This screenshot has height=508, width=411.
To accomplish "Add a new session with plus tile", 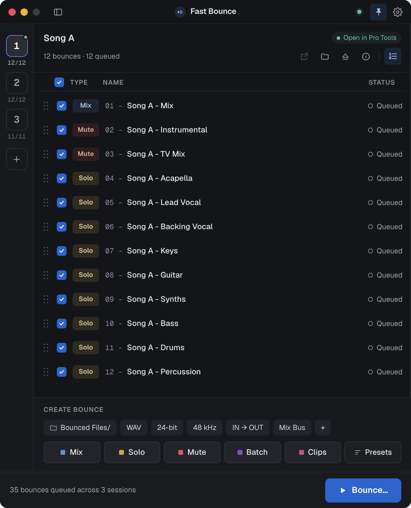I will pos(17,159).
